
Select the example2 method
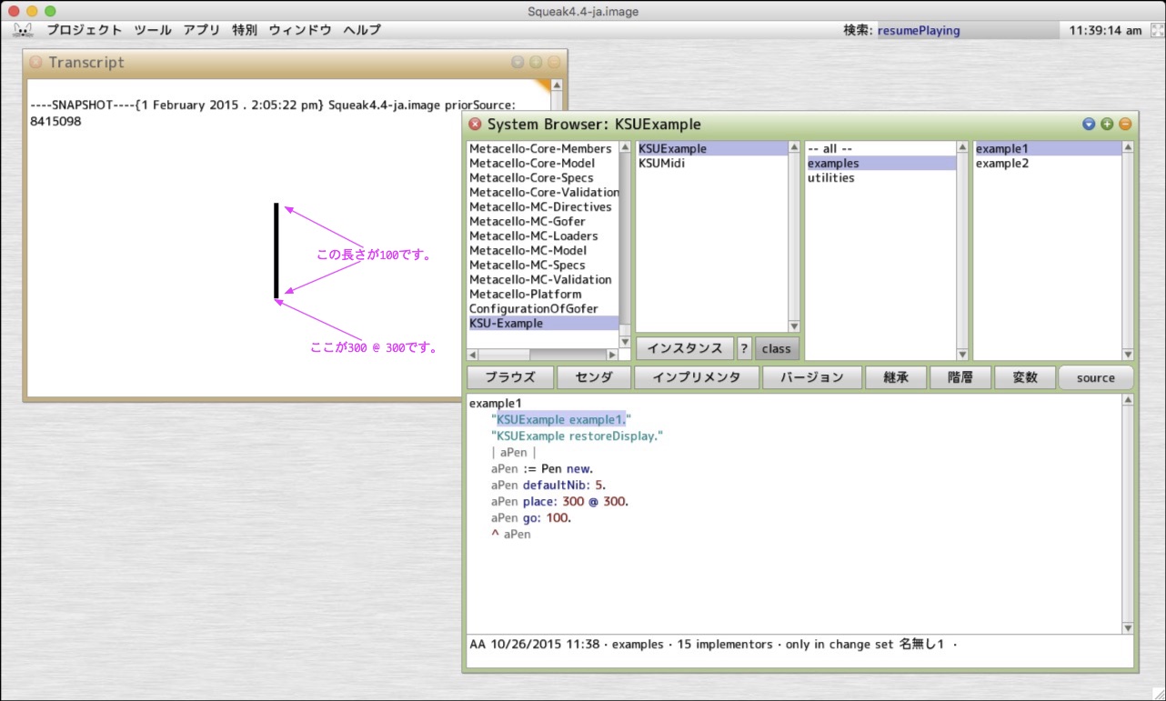click(1049, 164)
